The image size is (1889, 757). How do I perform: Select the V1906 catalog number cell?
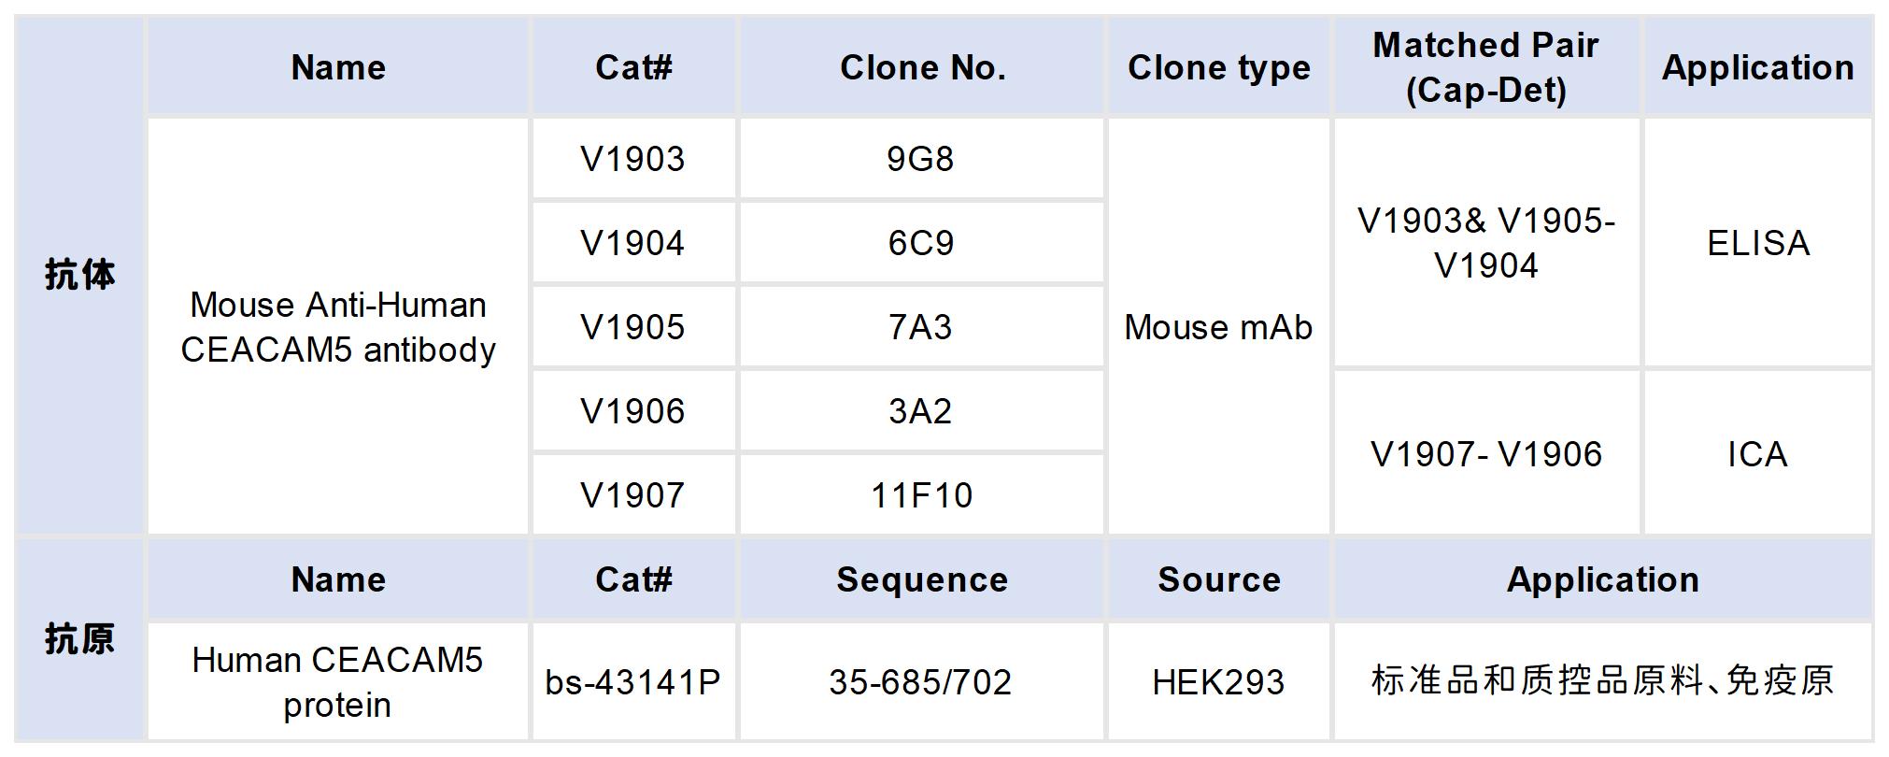(x=632, y=411)
